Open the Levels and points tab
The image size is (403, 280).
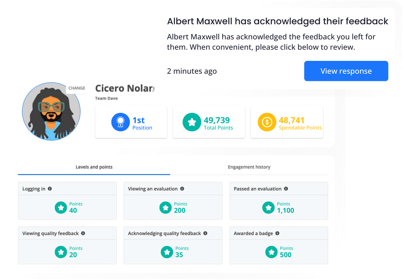[x=94, y=167]
